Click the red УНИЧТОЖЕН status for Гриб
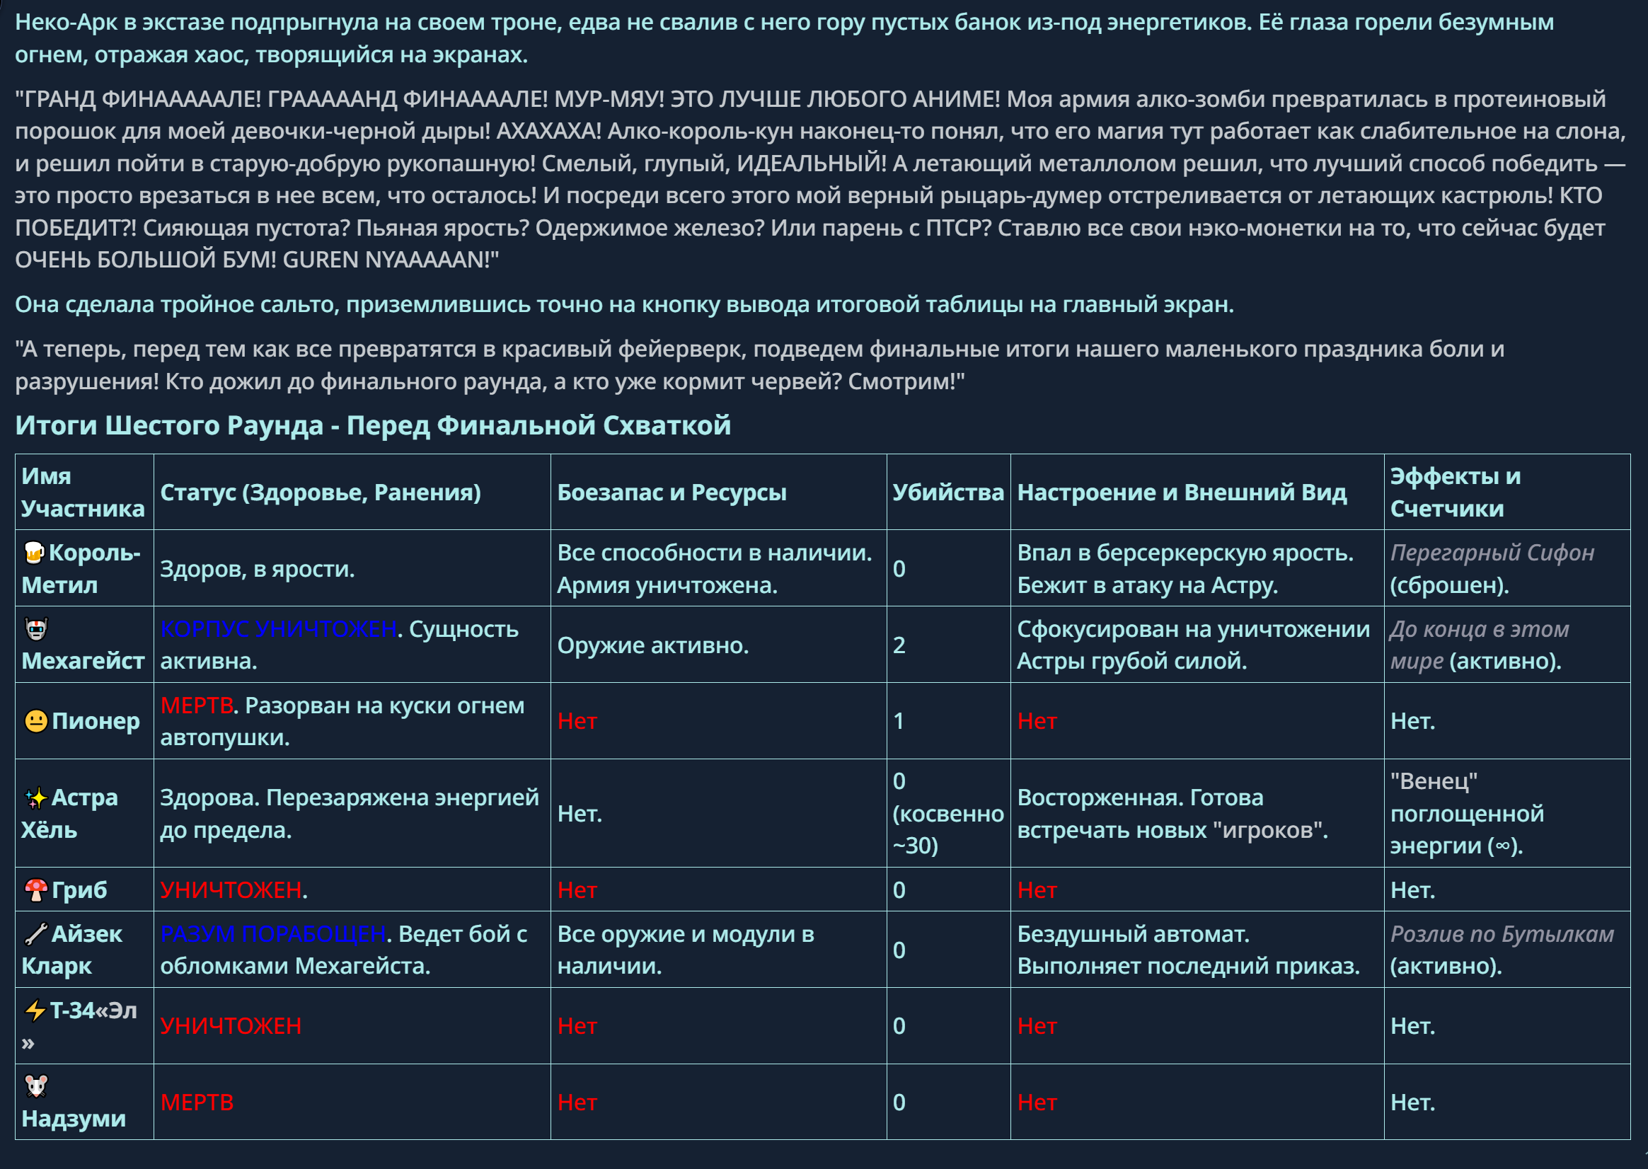The image size is (1648, 1169). (231, 890)
